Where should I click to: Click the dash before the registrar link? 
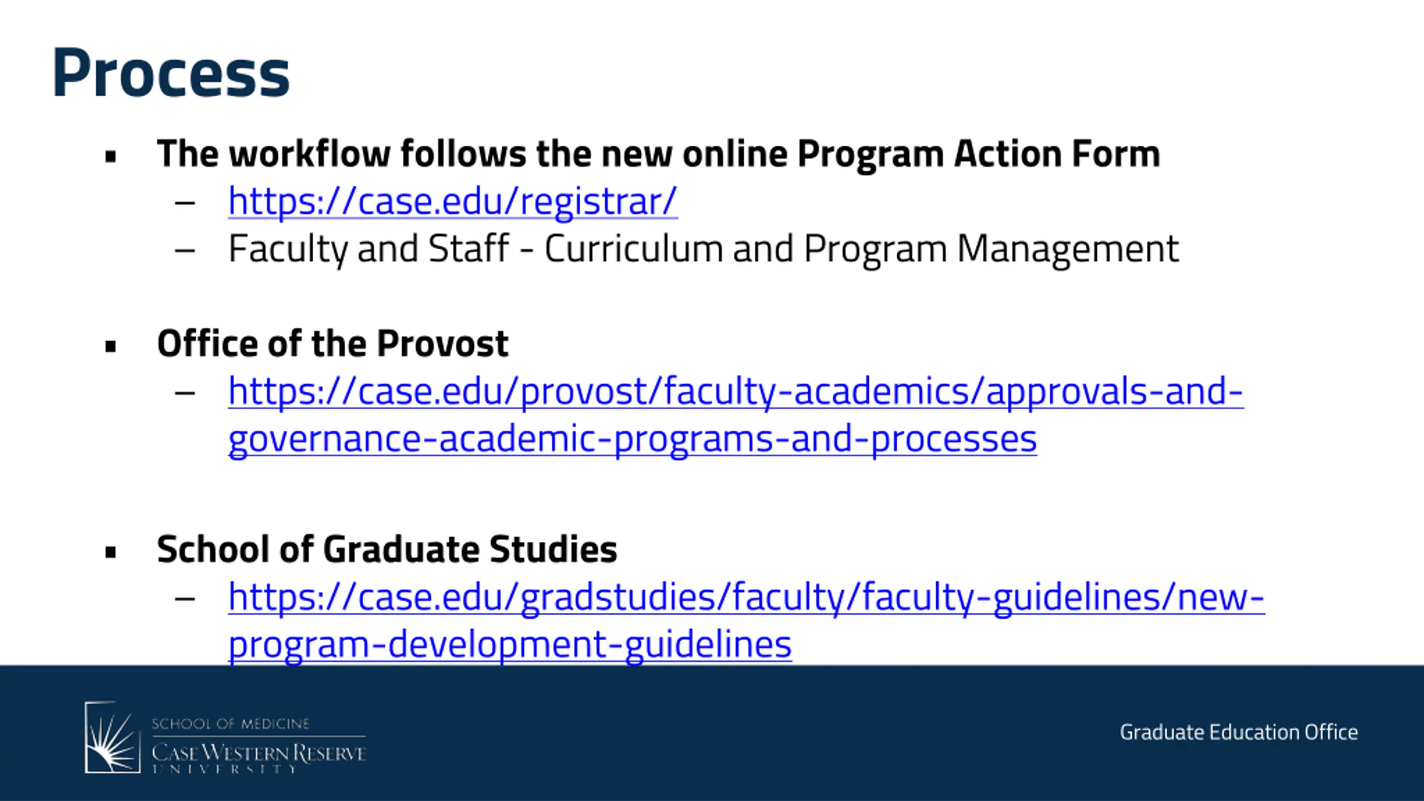[185, 203]
